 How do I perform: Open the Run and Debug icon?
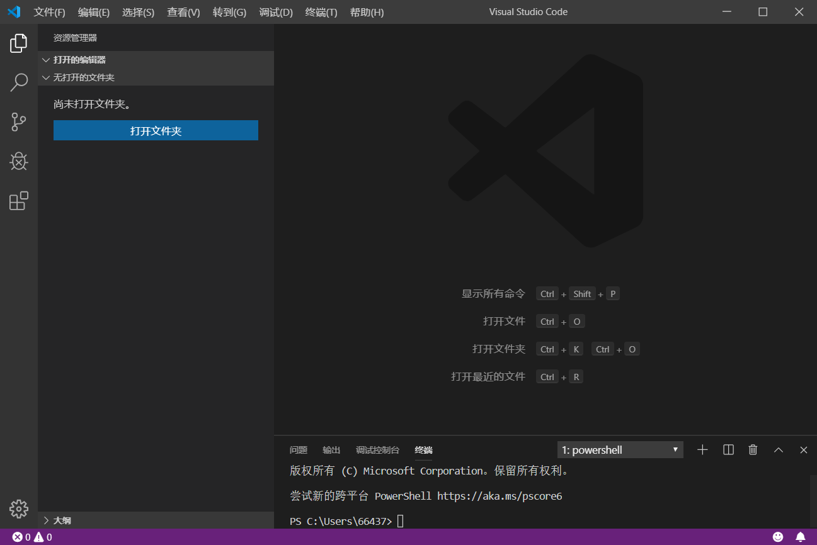point(18,161)
